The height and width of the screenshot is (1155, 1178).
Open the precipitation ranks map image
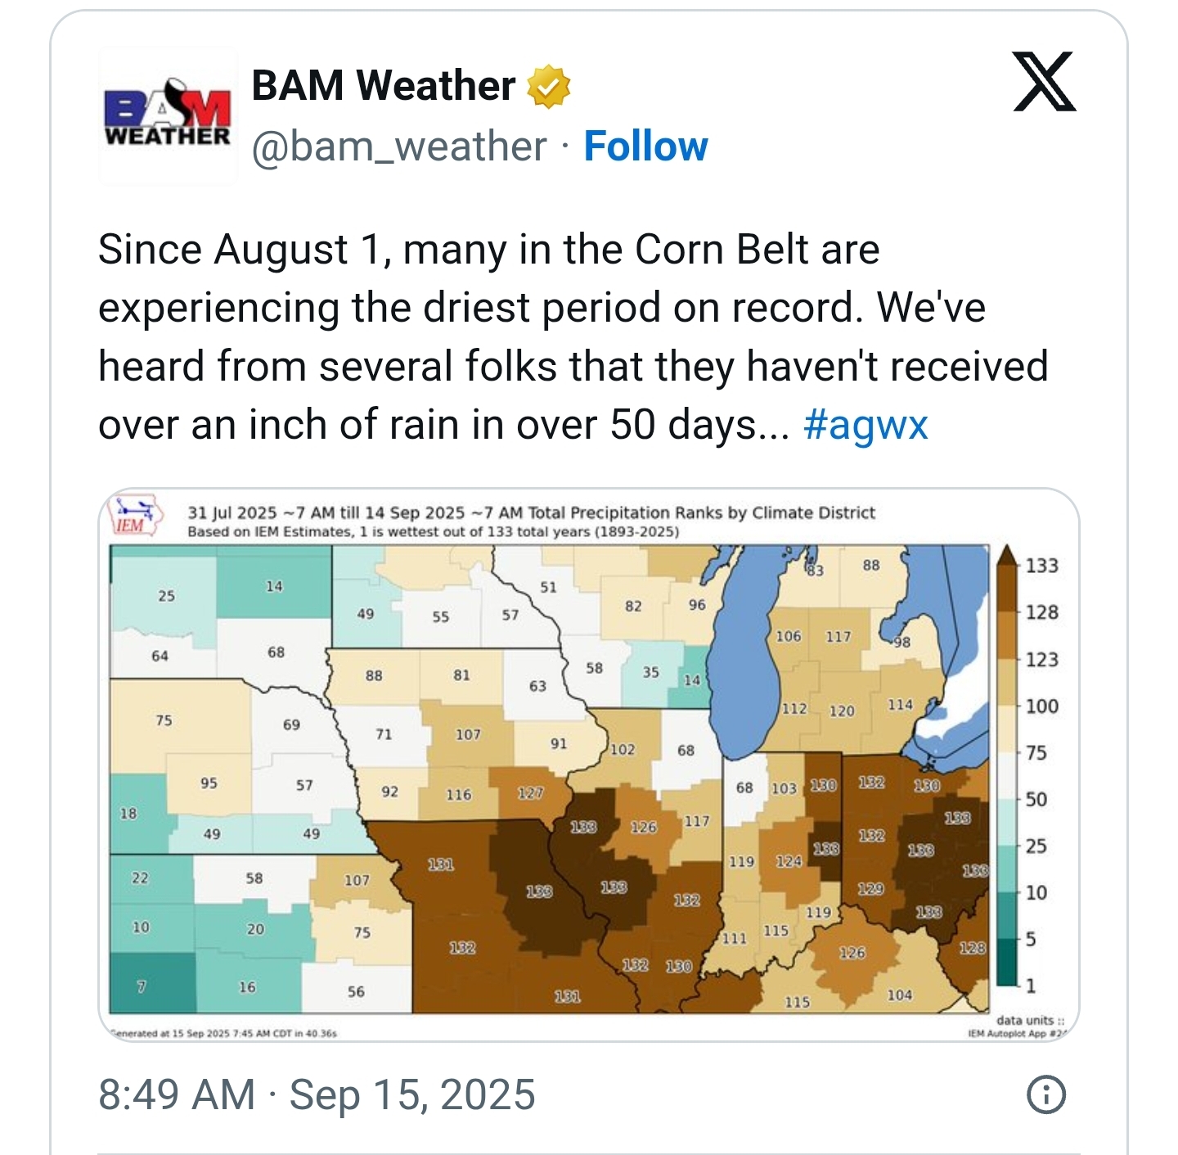tap(589, 765)
